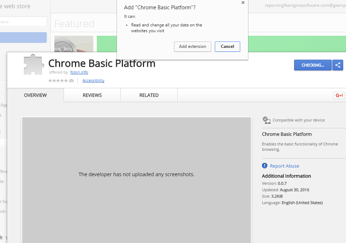The width and height of the screenshot is (346, 243).
Task: Click the five-star rating for the extension
Action: 58,81
